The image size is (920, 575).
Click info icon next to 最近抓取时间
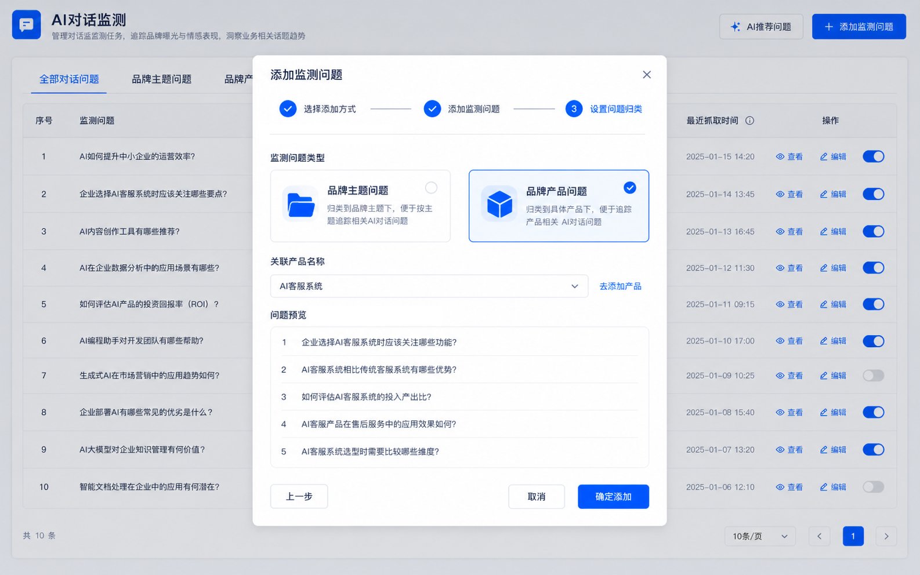point(749,121)
